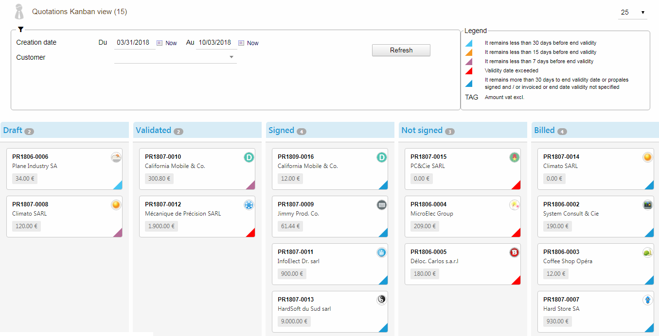Select the Not signed column header

tap(422, 130)
